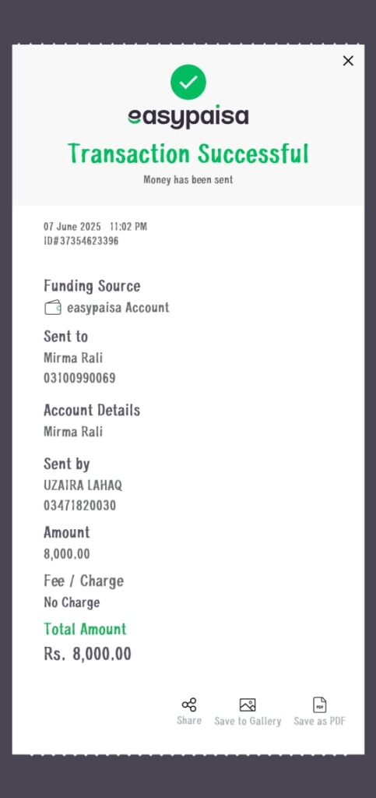The height and width of the screenshot is (798, 376).
Task: Tap the wallet icon beside easypaisa Account
Action: click(53, 307)
